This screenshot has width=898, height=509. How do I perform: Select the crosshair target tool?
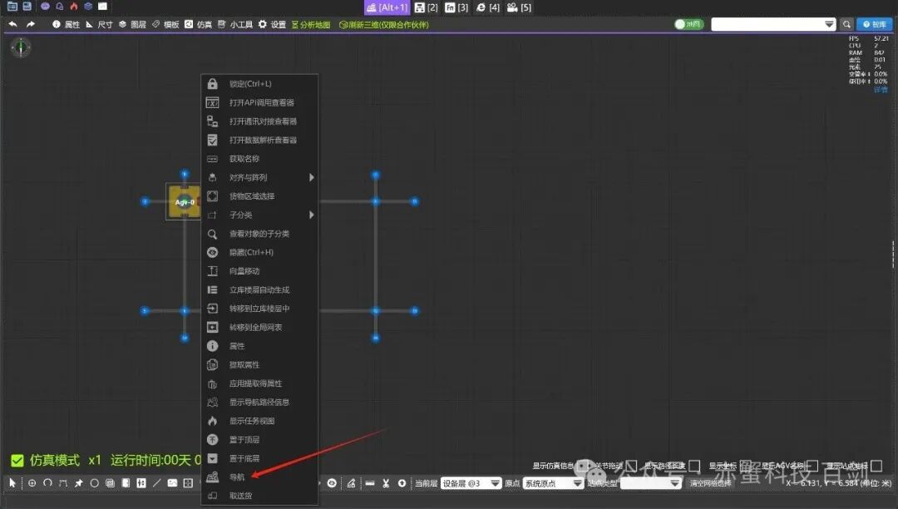(x=32, y=483)
